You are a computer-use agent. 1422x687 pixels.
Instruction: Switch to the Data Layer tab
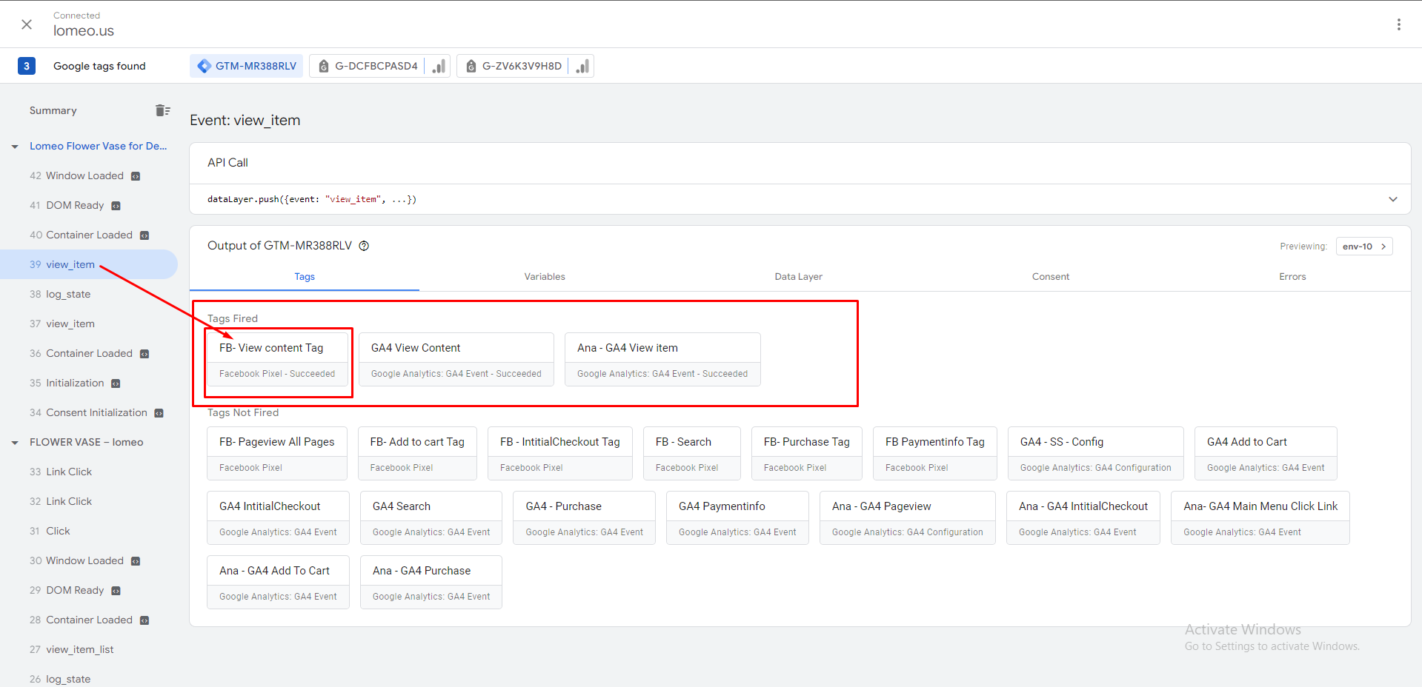click(x=798, y=277)
